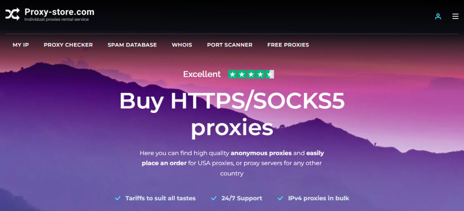Image resolution: width=464 pixels, height=211 pixels.
Task: Click the bold anonymous proxies text
Action: pyautogui.click(x=261, y=153)
